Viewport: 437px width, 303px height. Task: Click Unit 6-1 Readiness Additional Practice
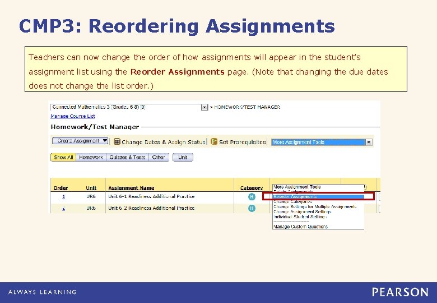click(151, 196)
